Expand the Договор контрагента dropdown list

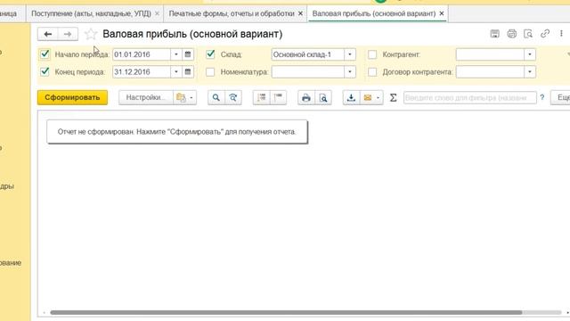pos(530,71)
